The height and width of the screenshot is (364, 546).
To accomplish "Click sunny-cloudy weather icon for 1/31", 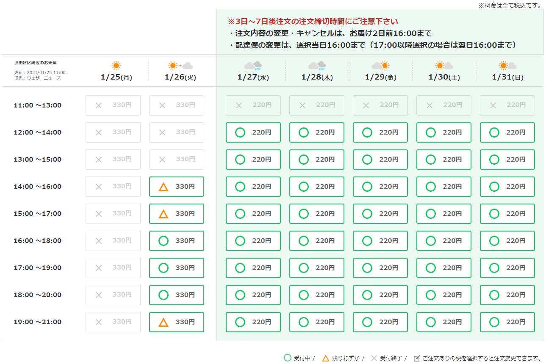I will (x=507, y=66).
